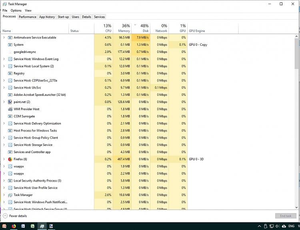Switch to the Details tab
This screenshot has width=300, height=230.
(86, 17)
